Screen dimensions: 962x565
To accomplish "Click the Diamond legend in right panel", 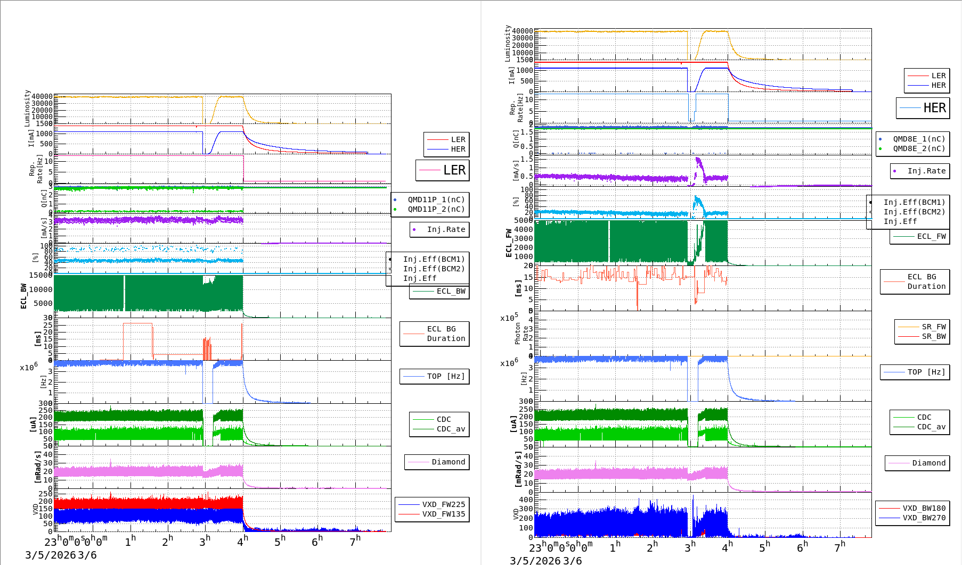I will [928, 463].
